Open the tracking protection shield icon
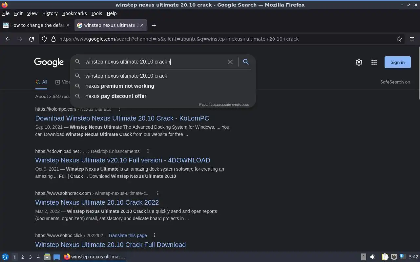The height and width of the screenshot is (262, 420). pos(44,39)
